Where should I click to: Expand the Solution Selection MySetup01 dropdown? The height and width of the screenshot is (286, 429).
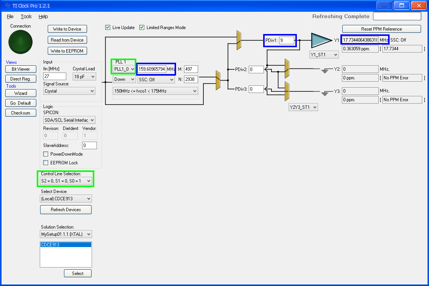pyautogui.click(x=66, y=234)
